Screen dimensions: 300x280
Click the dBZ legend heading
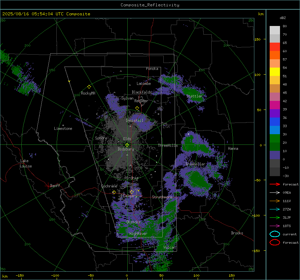pyautogui.click(x=283, y=18)
